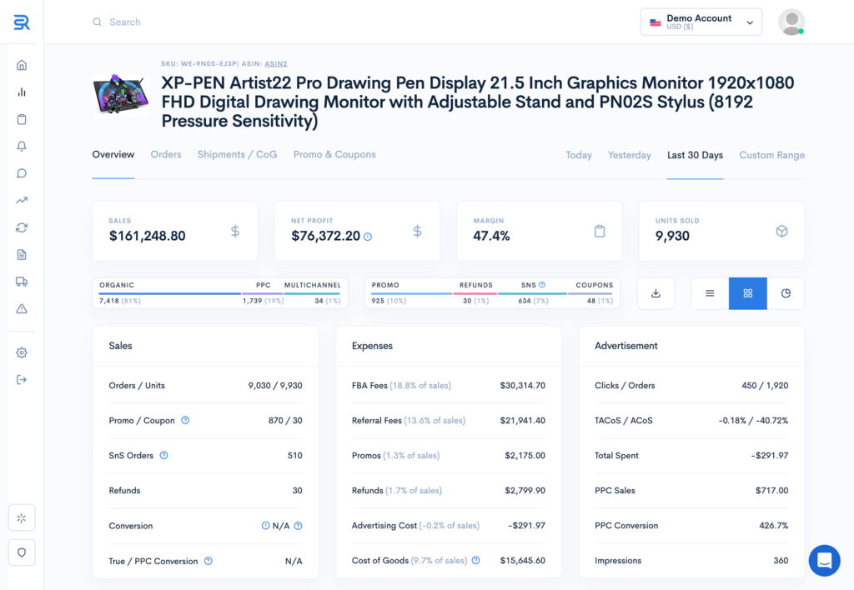Click the Sales total card
Viewport: 854px width, 590px height.
pos(175,231)
